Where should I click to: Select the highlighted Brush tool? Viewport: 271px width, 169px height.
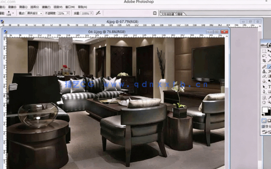[269, 67]
